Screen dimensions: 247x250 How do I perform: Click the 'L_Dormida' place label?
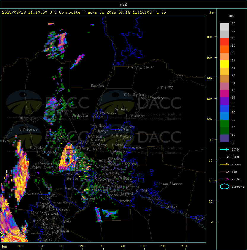[x=169, y=206]
